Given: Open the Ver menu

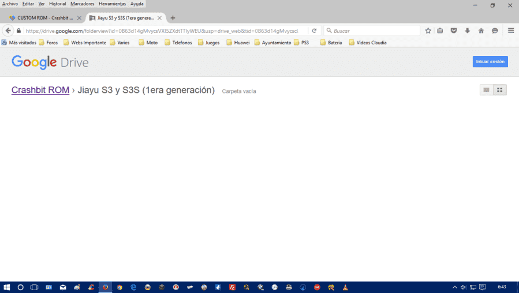Looking at the screenshot, I should (42, 3).
